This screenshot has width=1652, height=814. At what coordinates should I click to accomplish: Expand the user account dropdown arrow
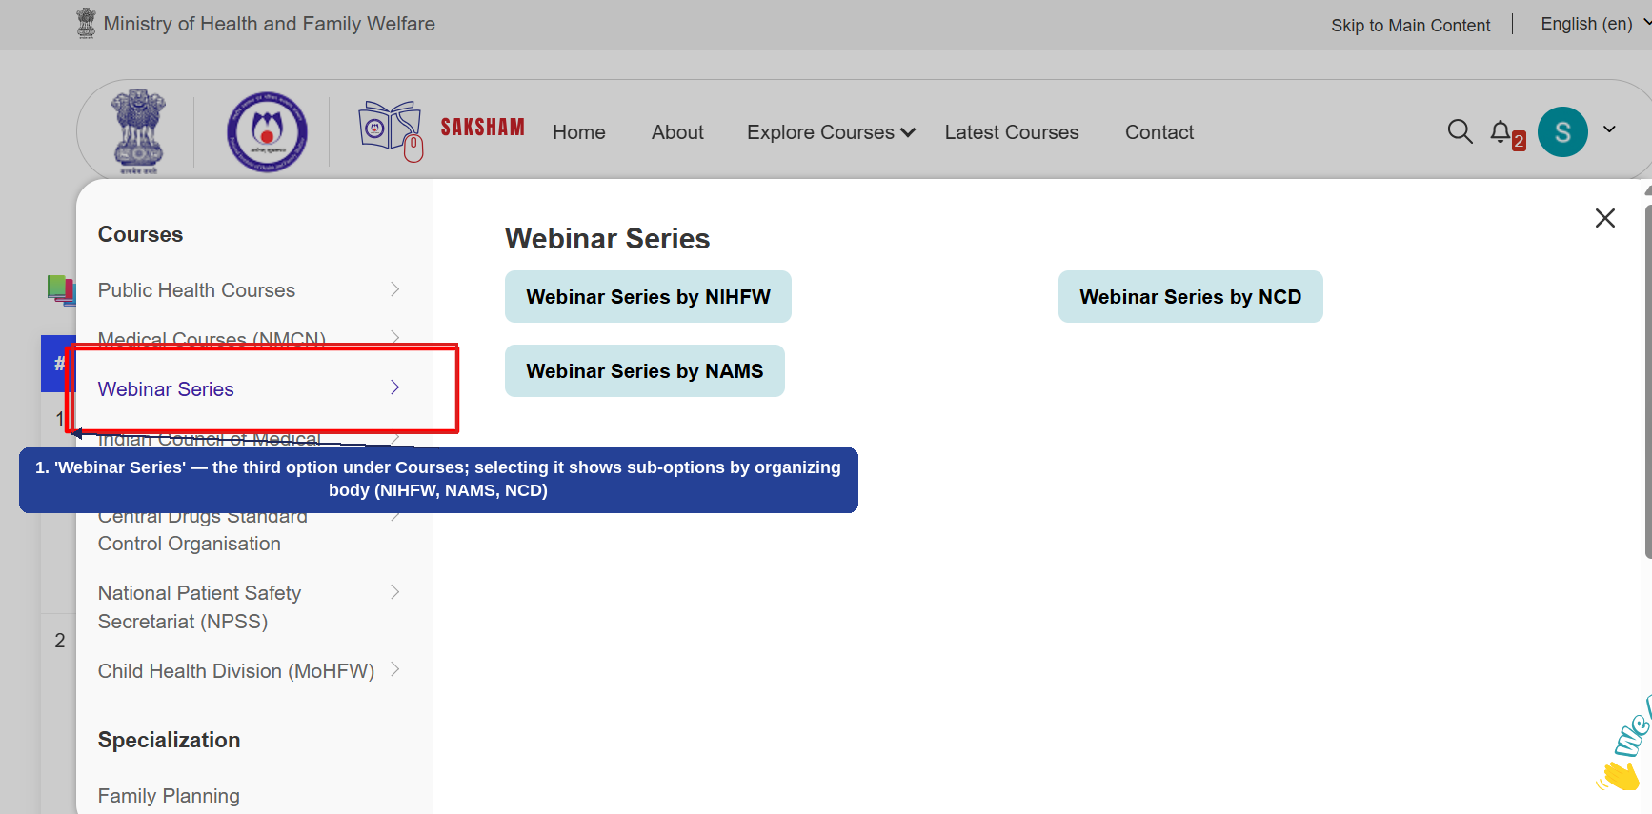click(x=1609, y=129)
